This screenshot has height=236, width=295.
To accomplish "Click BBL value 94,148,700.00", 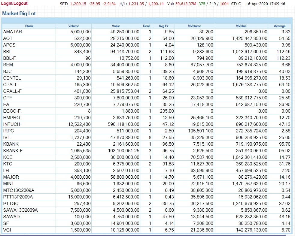I will [x=125, y=52].
